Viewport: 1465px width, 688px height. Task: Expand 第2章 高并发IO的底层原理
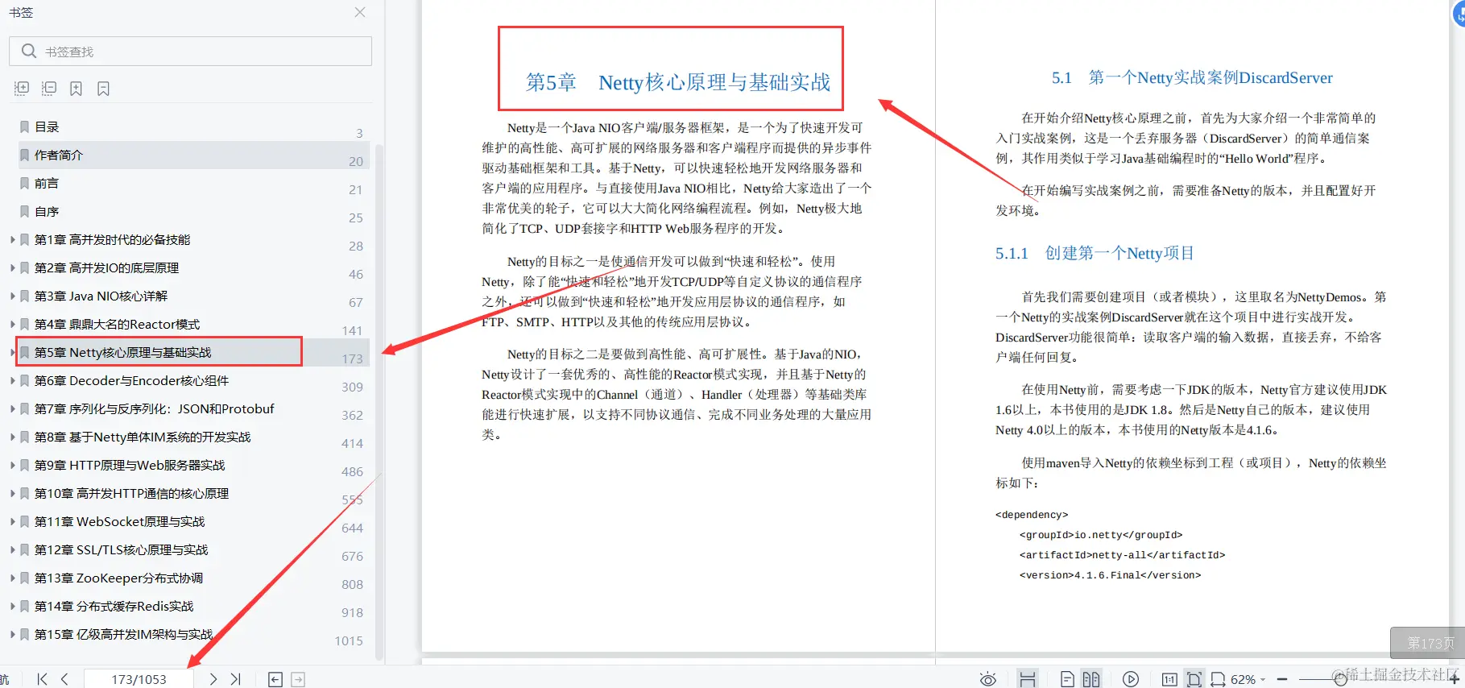(12, 267)
